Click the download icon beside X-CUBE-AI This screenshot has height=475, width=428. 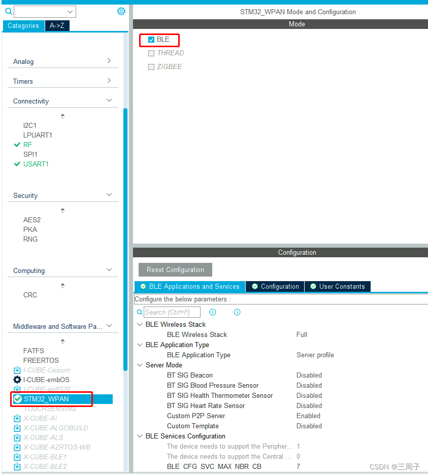click(x=17, y=418)
